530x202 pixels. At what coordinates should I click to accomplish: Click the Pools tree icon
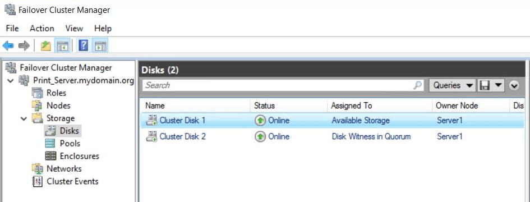coord(50,144)
